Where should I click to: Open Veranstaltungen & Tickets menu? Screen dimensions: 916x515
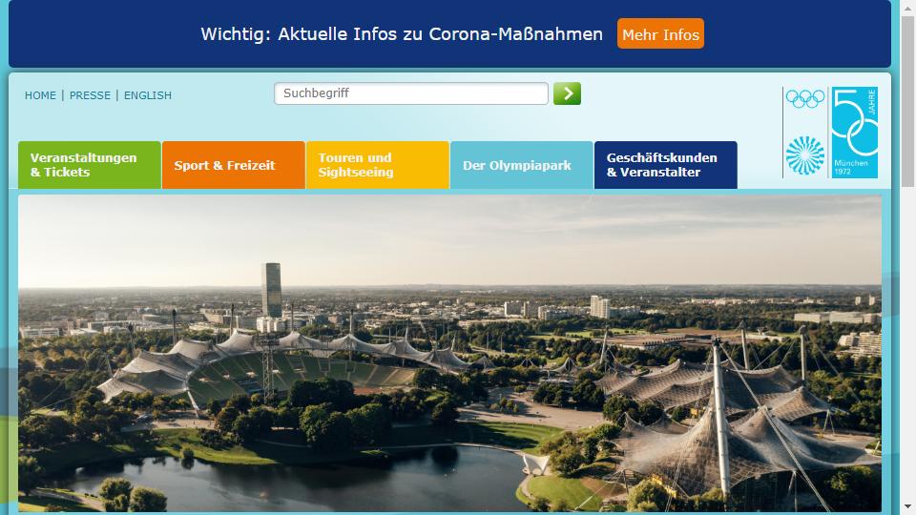pyautogui.click(x=90, y=165)
